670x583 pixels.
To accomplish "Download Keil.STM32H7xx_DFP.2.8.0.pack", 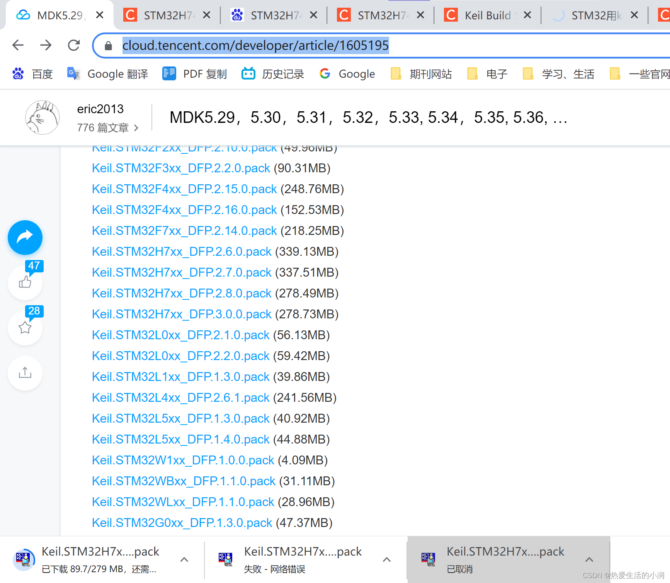I will (182, 293).
